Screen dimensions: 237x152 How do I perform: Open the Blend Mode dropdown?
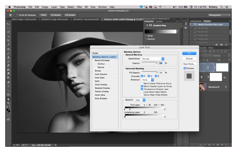pyautogui.click(x=153, y=59)
